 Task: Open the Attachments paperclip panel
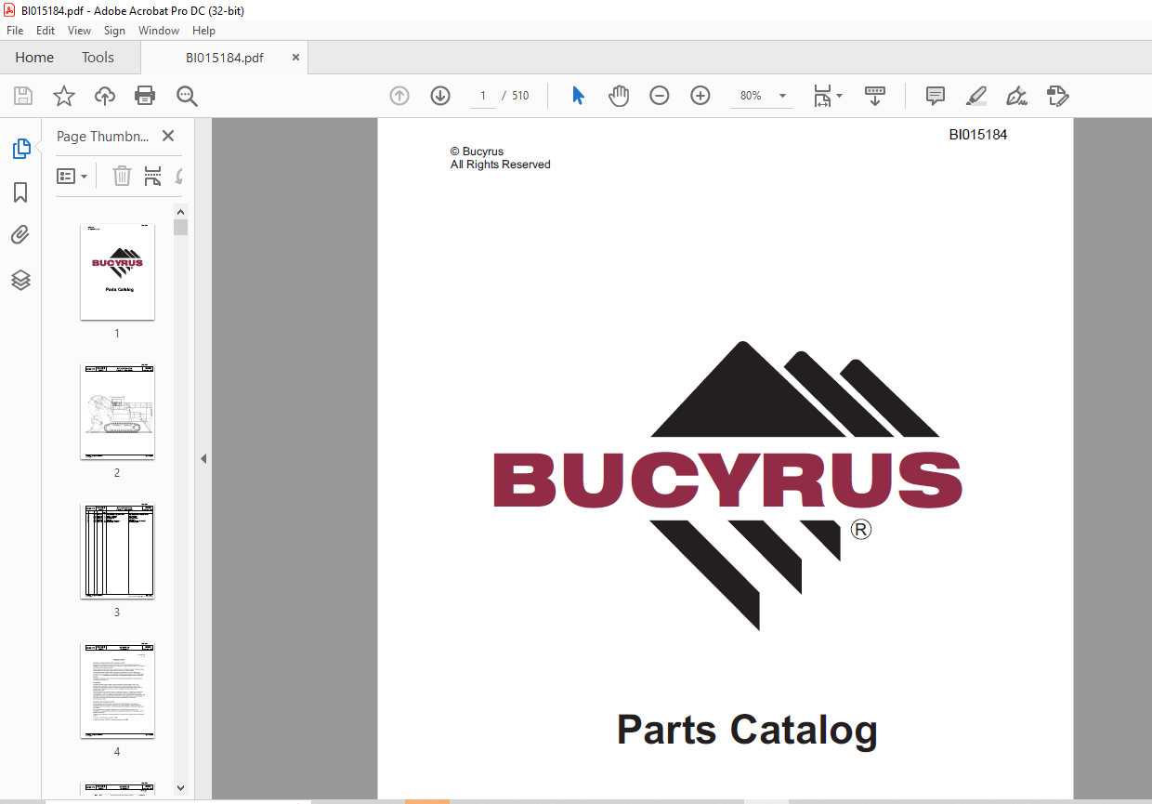tap(20, 236)
